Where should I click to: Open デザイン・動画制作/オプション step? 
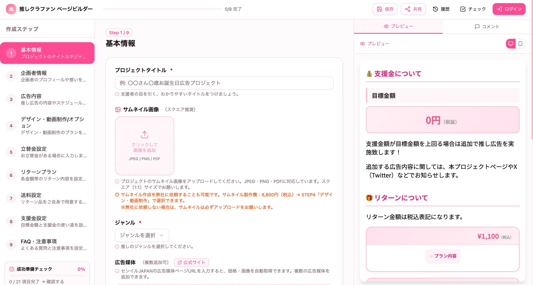pos(47,126)
